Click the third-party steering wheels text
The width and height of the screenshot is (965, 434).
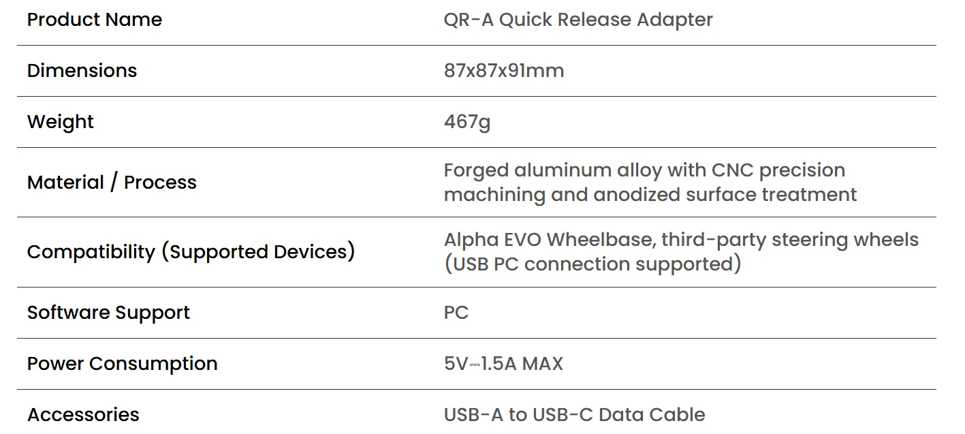790,240
